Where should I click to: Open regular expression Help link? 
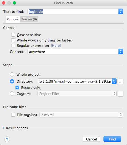56,45
